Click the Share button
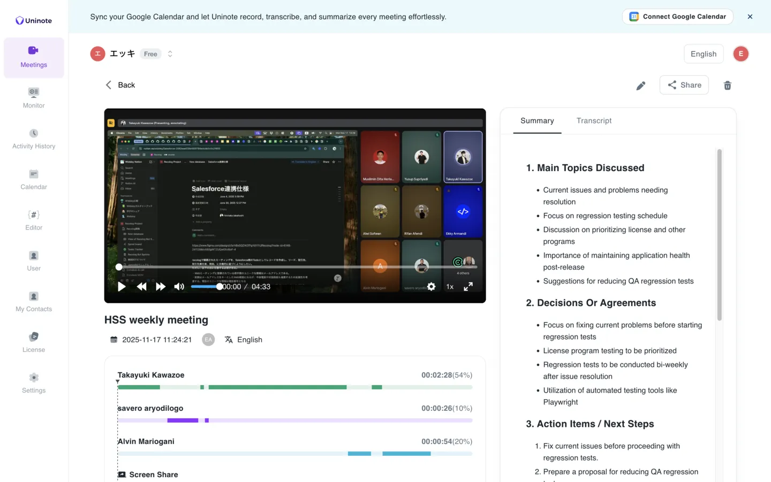Viewport: 771px width, 482px height. [x=684, y=85]
